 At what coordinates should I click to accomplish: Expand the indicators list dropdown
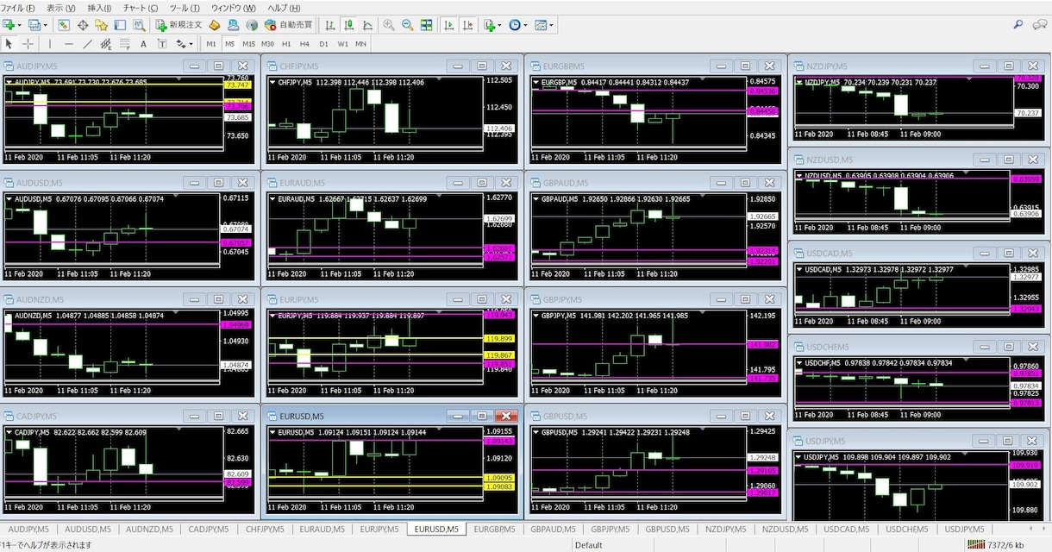498,25
